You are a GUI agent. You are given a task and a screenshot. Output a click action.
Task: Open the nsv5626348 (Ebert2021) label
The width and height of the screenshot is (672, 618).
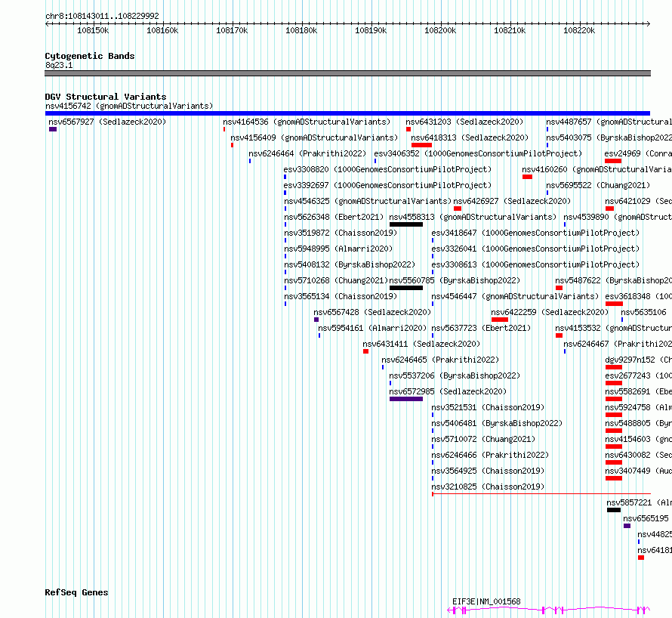(334, 217)
